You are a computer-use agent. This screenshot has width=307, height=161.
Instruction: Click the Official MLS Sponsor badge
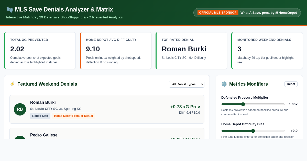pos(218,13)
